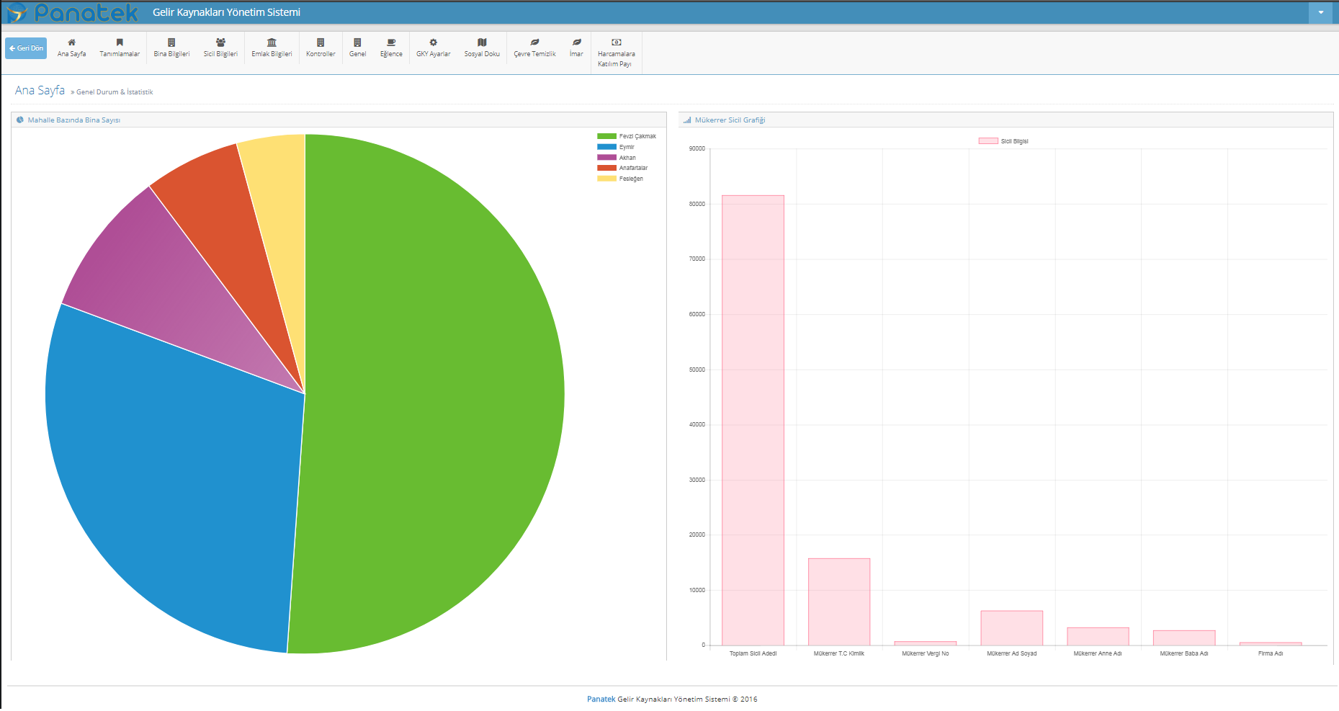Image resolution: width=1339 pixels, height=711 pixels.
Task: Click Panatek link in footer
Action: point(601,699)
